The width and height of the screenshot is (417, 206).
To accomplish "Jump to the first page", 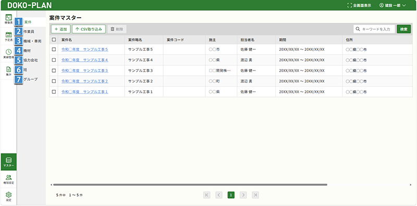I will click(206, 195).
